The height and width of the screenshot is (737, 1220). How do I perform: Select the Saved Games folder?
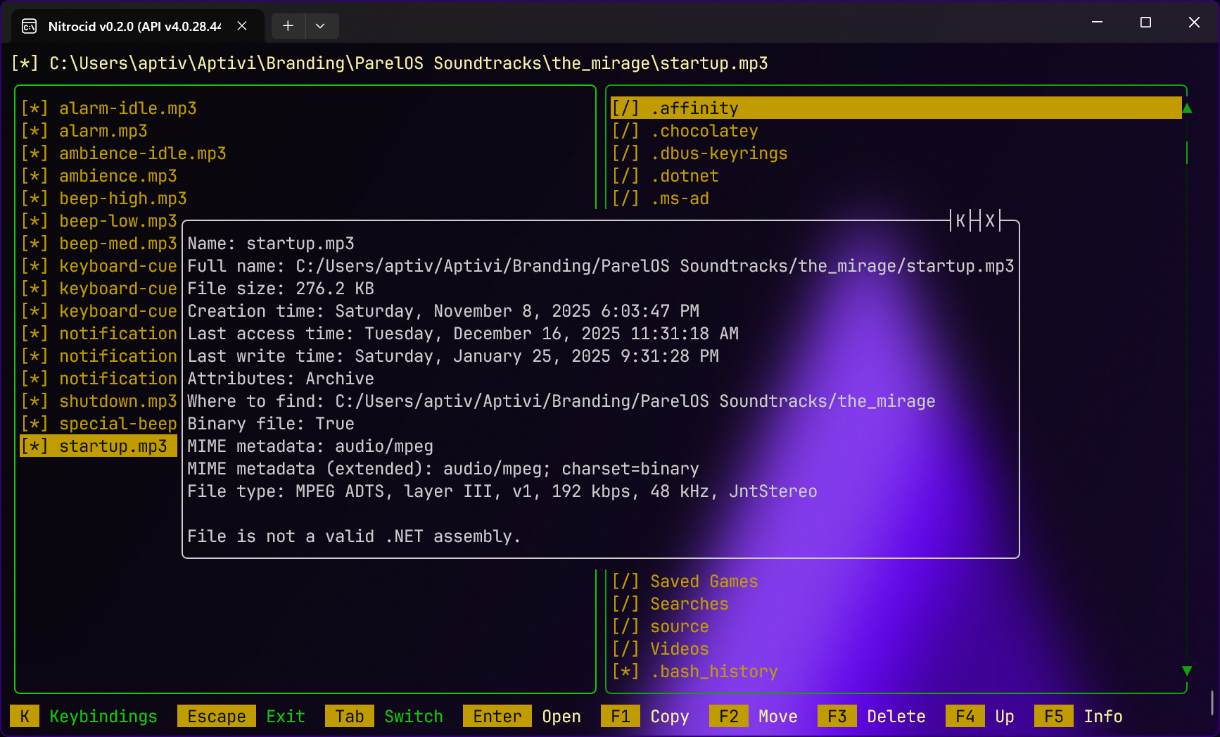point(704,581)
